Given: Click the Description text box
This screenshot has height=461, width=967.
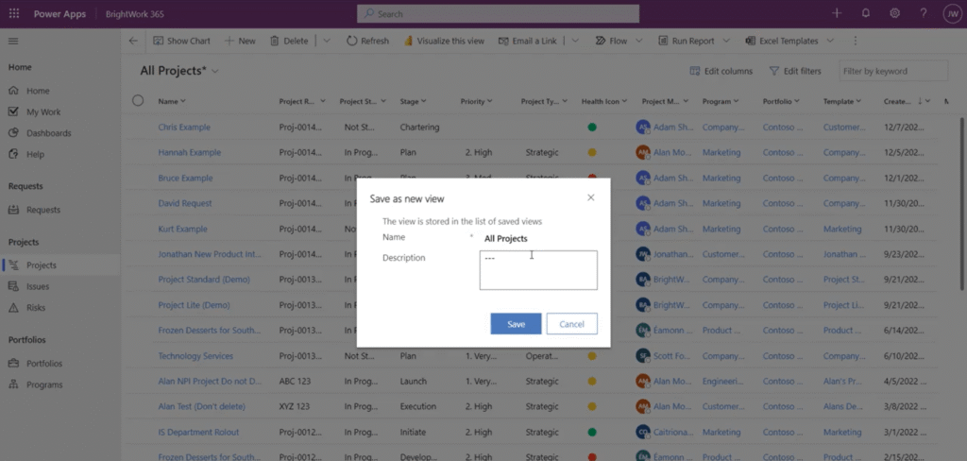Looking at the screenshot, I should pos(538,270).
